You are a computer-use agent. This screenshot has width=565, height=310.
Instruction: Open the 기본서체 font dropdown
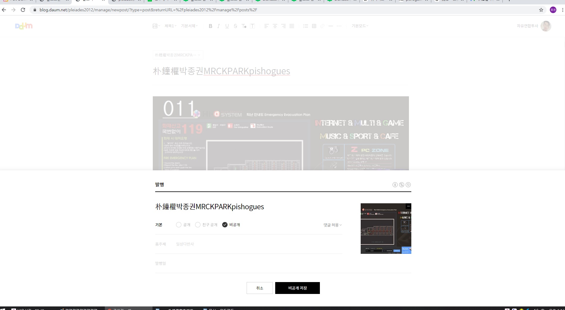pos(189,26)
